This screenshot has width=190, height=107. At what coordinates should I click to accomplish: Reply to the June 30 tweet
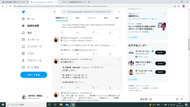point(62,54)
